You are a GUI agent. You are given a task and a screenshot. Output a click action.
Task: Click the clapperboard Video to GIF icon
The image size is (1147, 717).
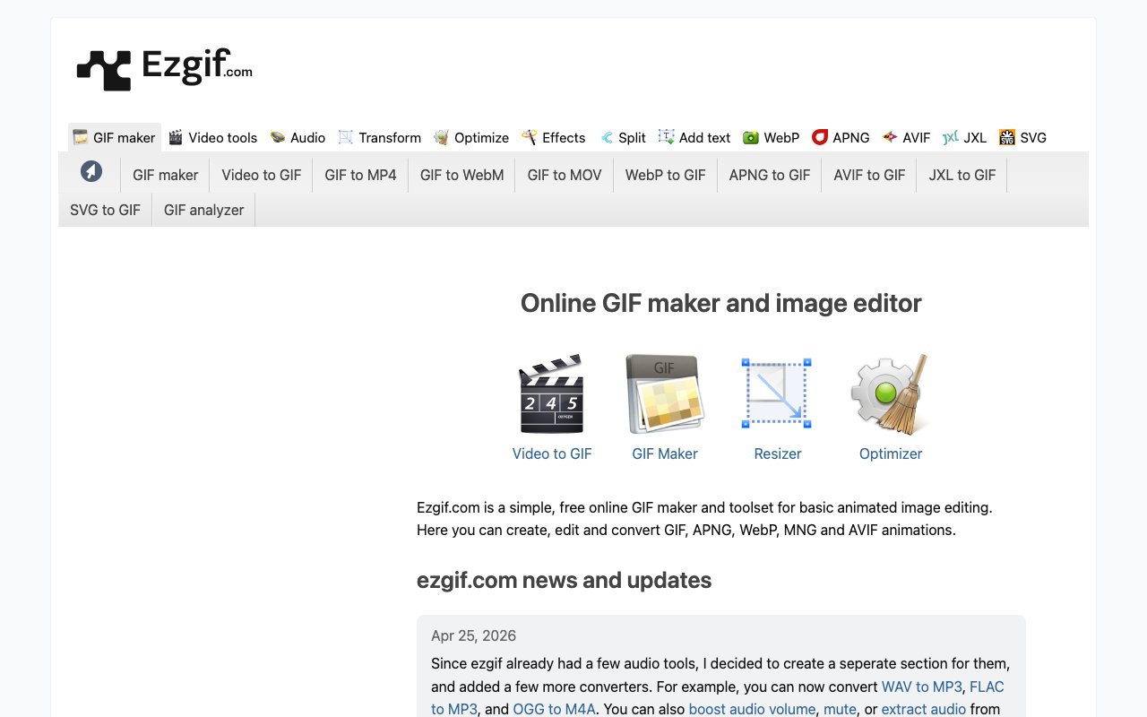[552, 394]
